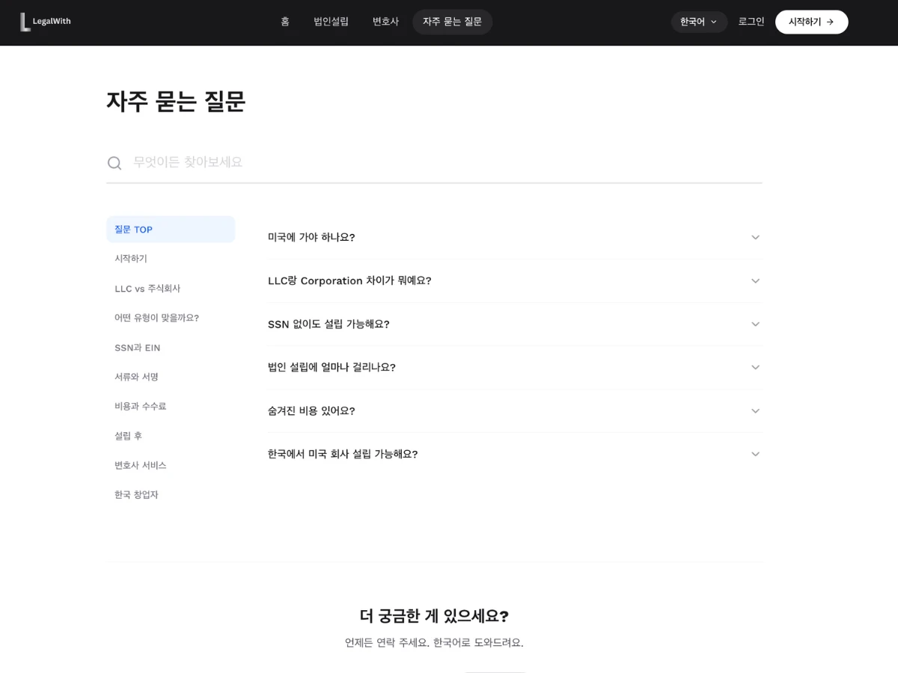The height and width of the screenshot is (673, 898).
Task: Click question text SSN 없이도 설립 가능해요?
Action: 329,324
